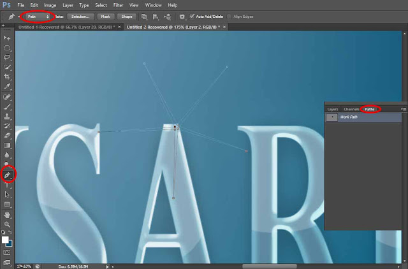Image resolution: width=408 pixels, height=269 pixels.
Task: Select the Lasso tool
Action: click(x=7, y=57)
